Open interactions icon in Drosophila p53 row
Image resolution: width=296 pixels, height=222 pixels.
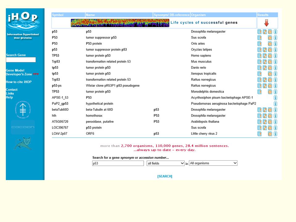[x=265, y=32]
